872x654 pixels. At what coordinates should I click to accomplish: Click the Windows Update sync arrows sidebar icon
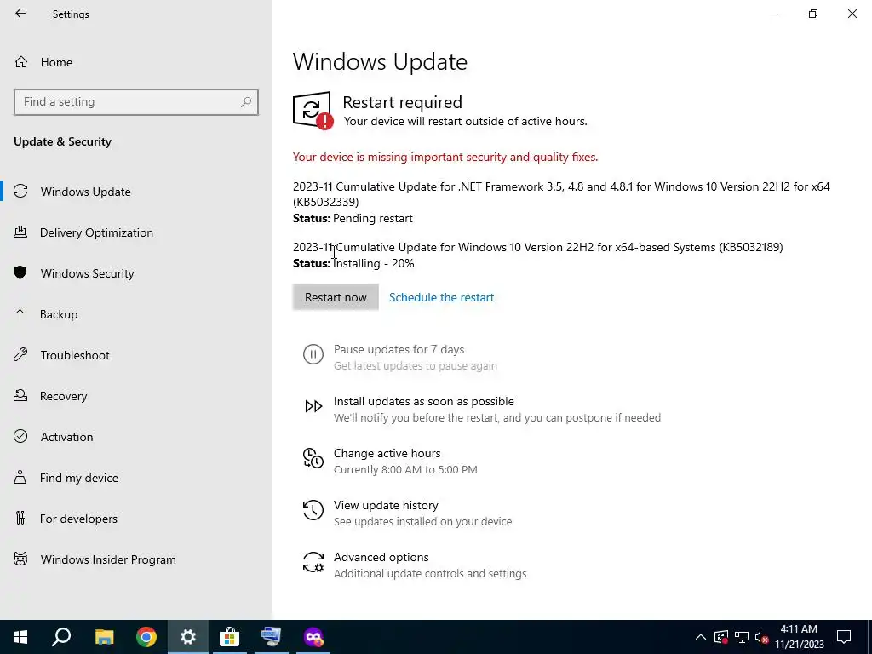coord(20,192)
